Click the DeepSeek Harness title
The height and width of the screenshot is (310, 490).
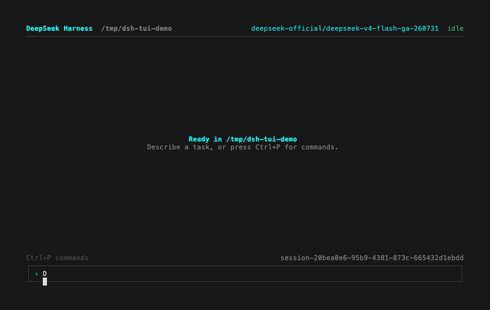point(59,29)
